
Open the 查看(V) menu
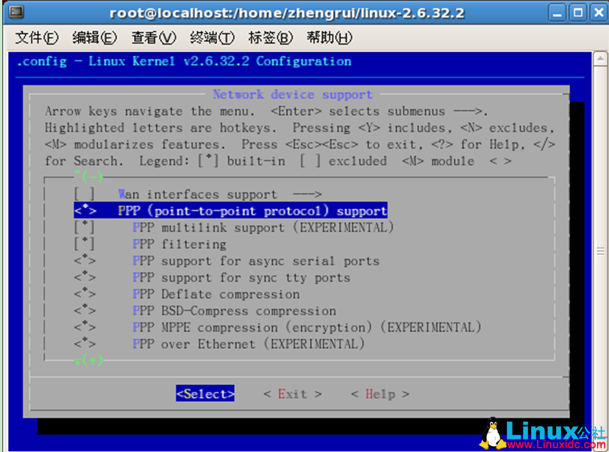[x=154, y=37]
